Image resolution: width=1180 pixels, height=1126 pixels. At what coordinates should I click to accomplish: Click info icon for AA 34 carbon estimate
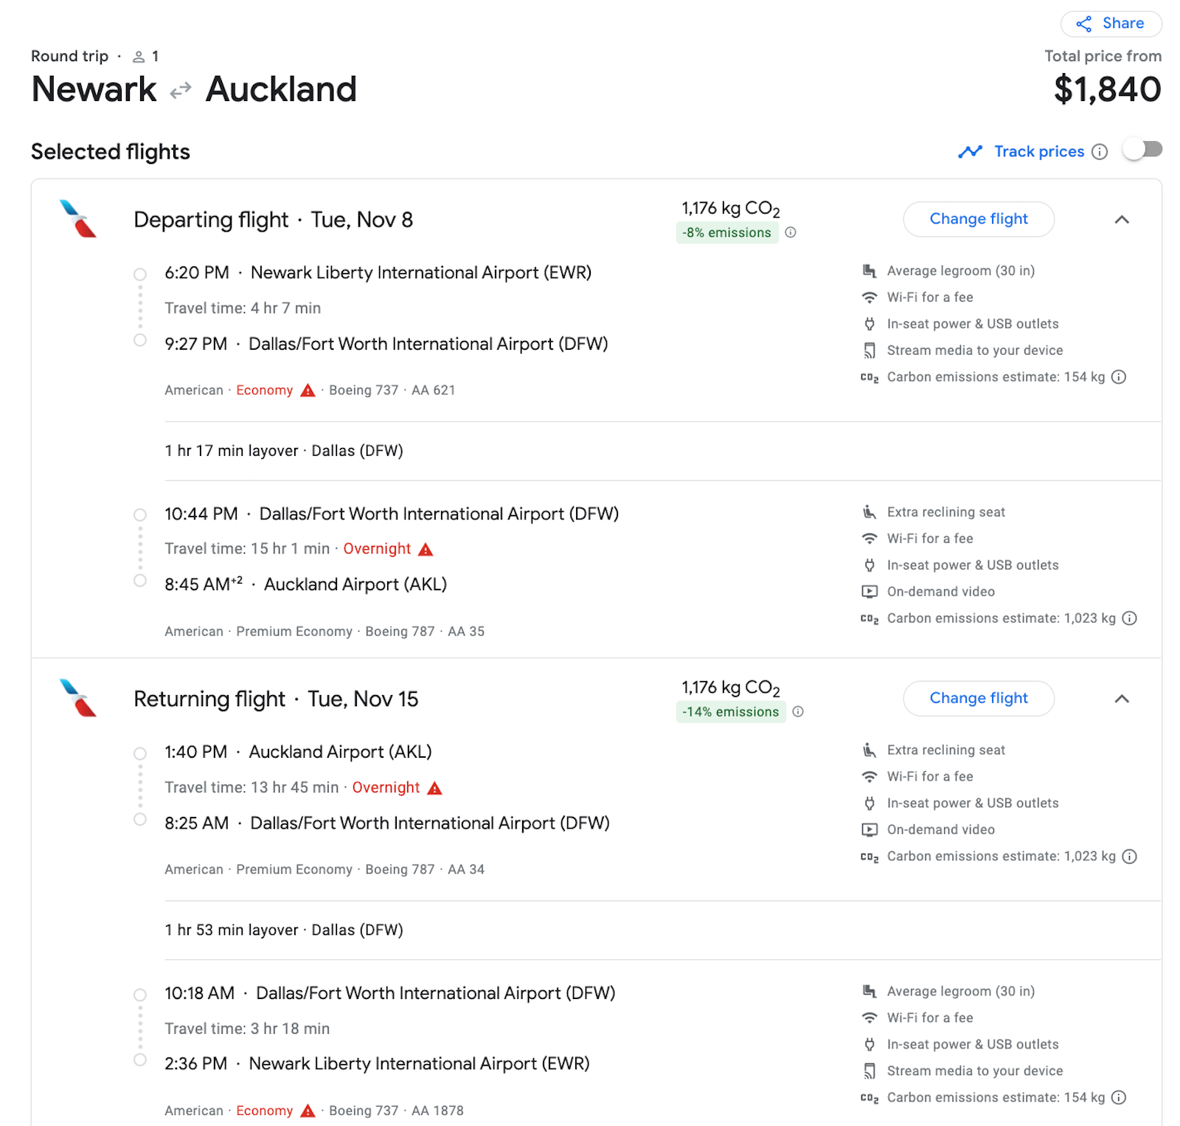click(1129, 857)
